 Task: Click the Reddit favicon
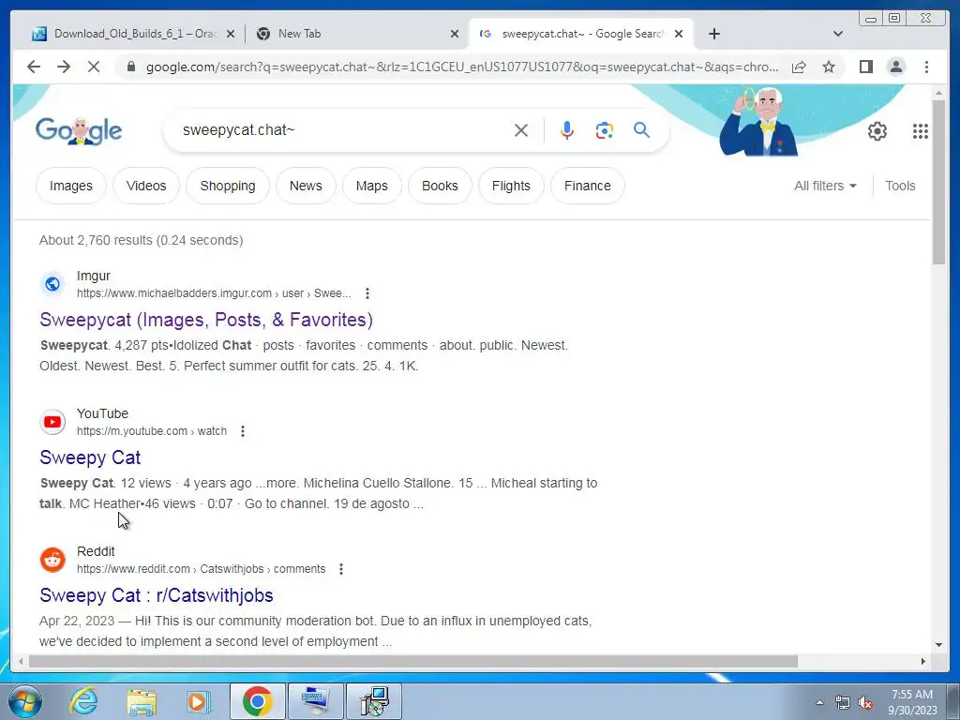(52, 560)
